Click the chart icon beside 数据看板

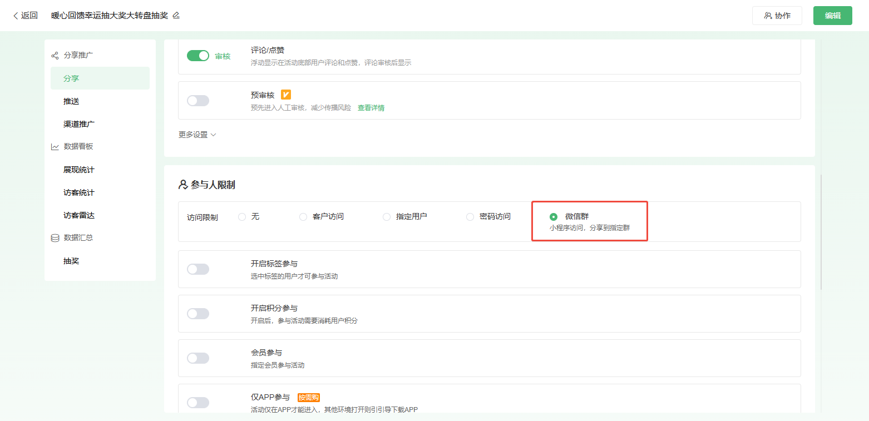coord(55,147)
